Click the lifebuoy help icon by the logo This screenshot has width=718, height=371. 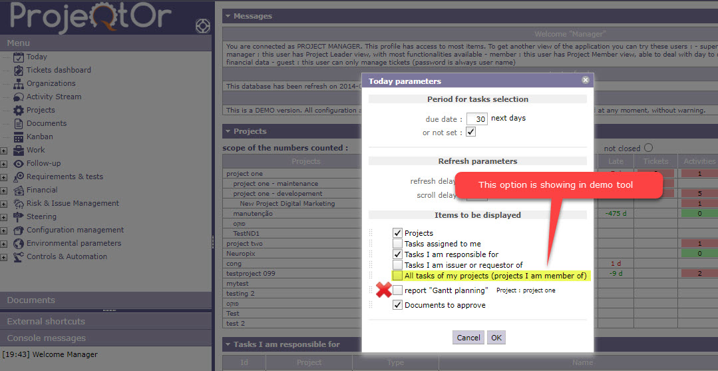[202, 27]
